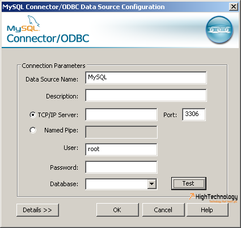241x228 pixels.
Task: Focus the Description text field
Action: click(146, 96)
